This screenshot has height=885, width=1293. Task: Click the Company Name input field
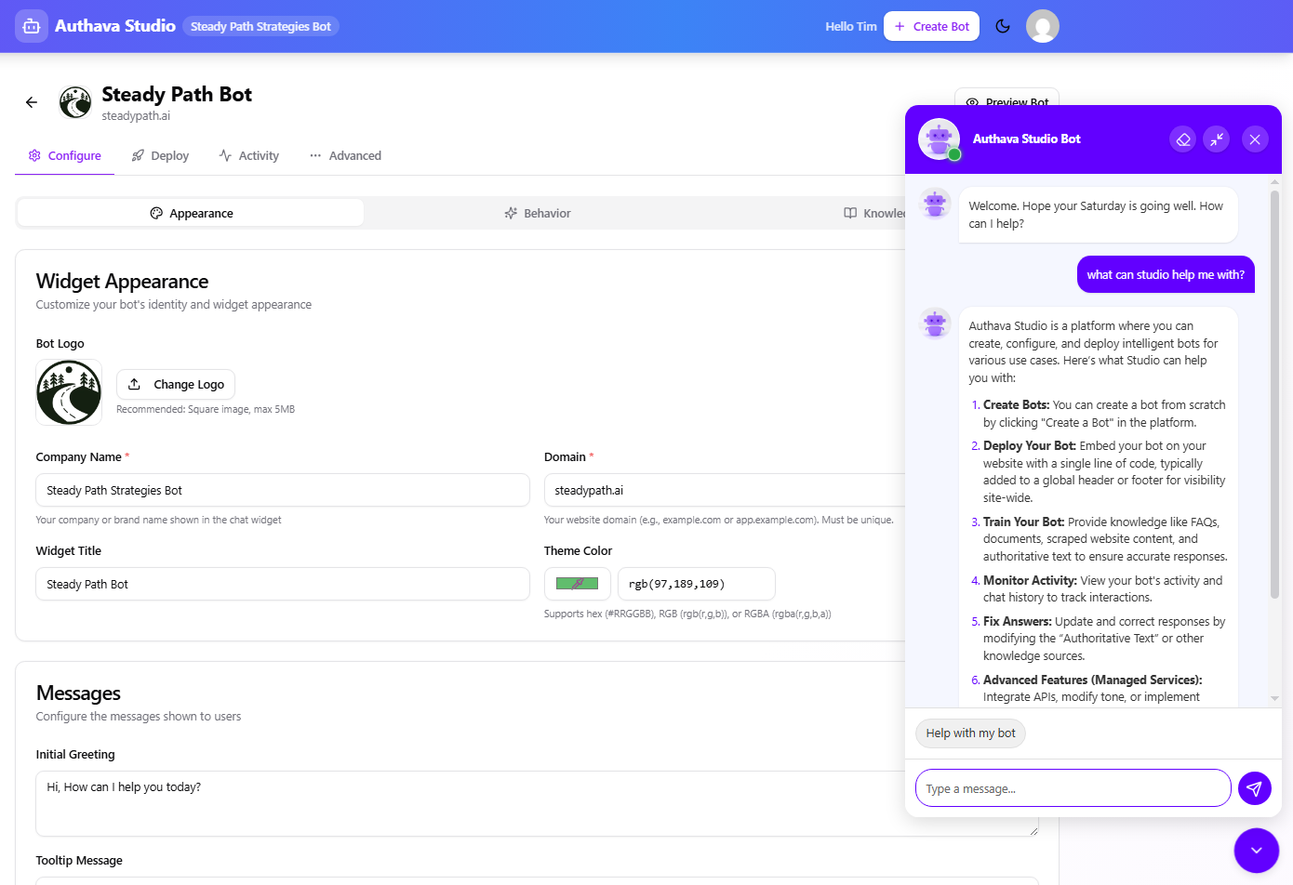(x=282, y=491)
